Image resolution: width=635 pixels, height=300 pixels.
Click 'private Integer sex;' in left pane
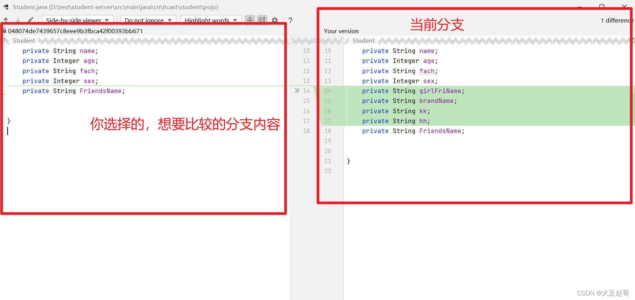pos(60,81)
